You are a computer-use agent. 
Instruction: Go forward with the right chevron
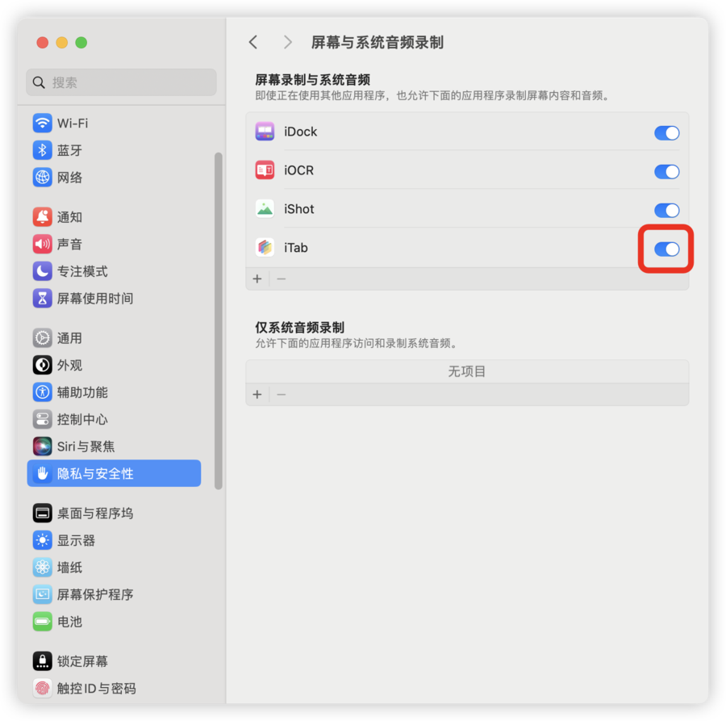287,42
